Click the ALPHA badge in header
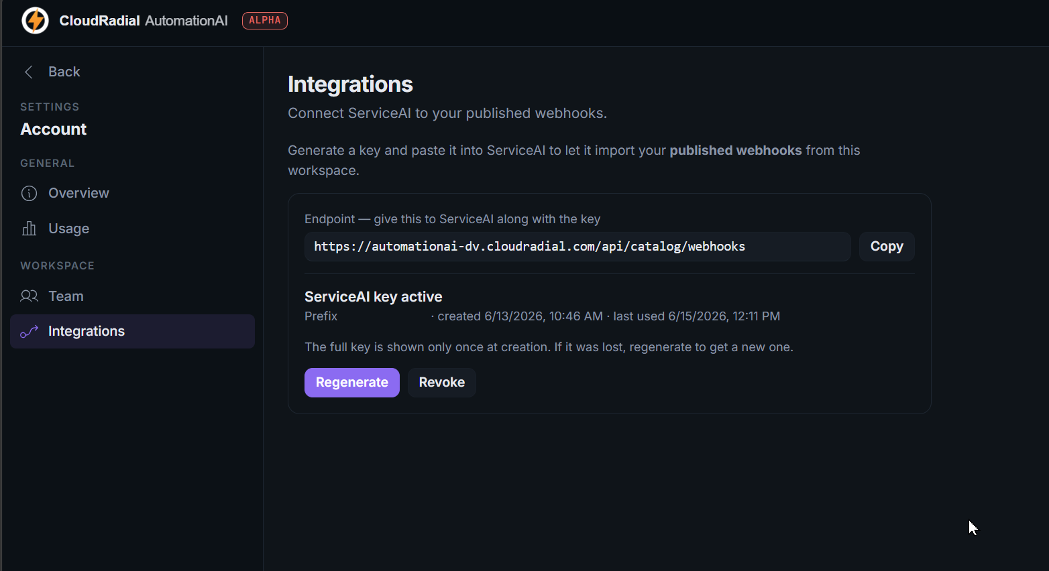This screenshot has width=1049, height=571. click(x=265, y=21)
